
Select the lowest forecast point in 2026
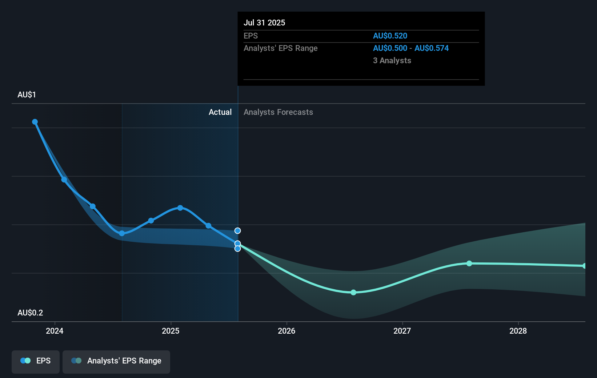point(353,292)
